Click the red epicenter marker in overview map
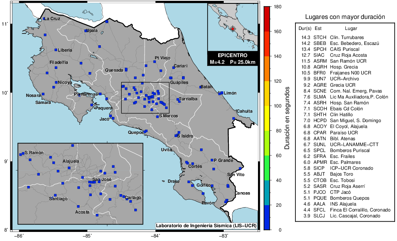The width and height of the screenshot is (397, 241). tap(233, 29)
